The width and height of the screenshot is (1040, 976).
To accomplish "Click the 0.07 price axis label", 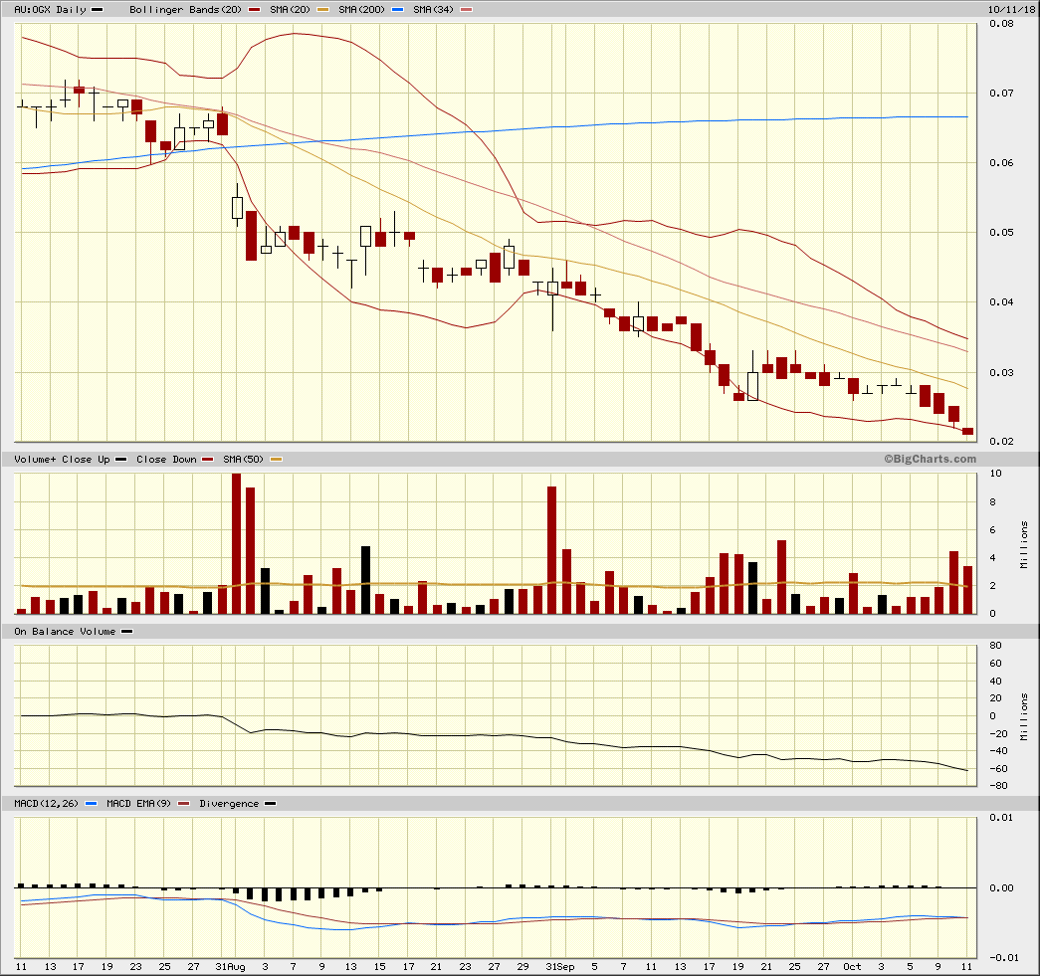I will pos(1001,93).
